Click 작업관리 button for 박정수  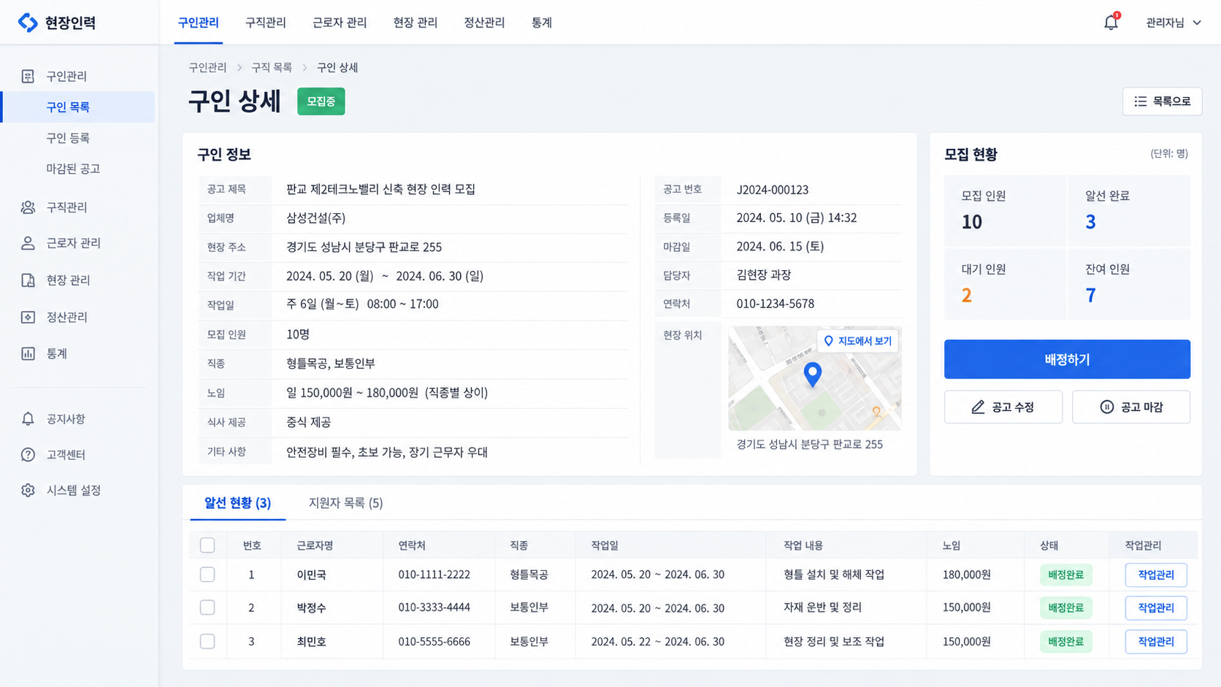(x=1156, y=607)
